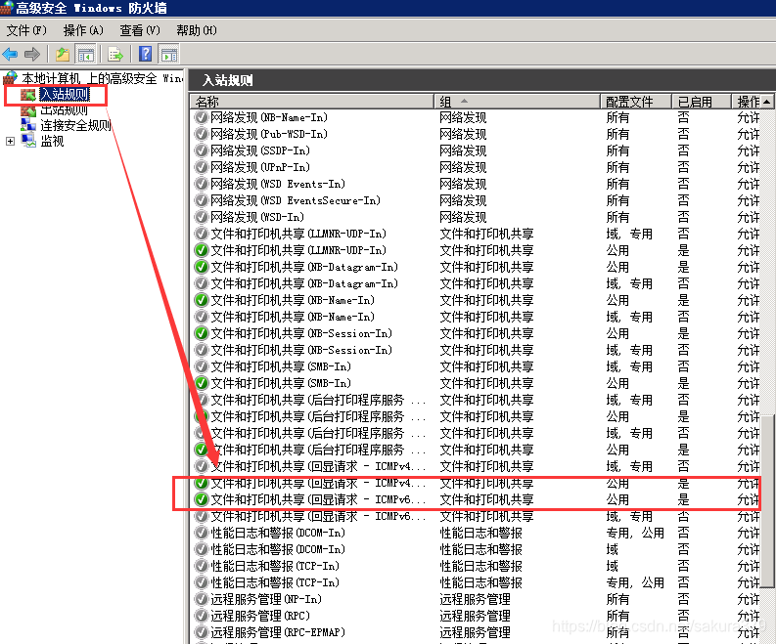This screenshot has width=776, height=644.
Task: Select the 出站规则 tree node
Action: 64,109
